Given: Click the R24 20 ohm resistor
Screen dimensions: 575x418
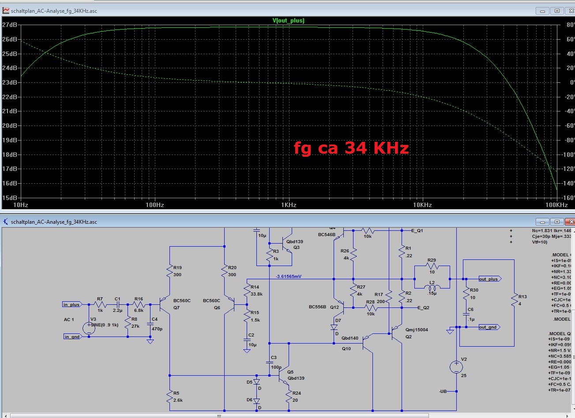Looking at the screenshot, I should pos(289,397).
